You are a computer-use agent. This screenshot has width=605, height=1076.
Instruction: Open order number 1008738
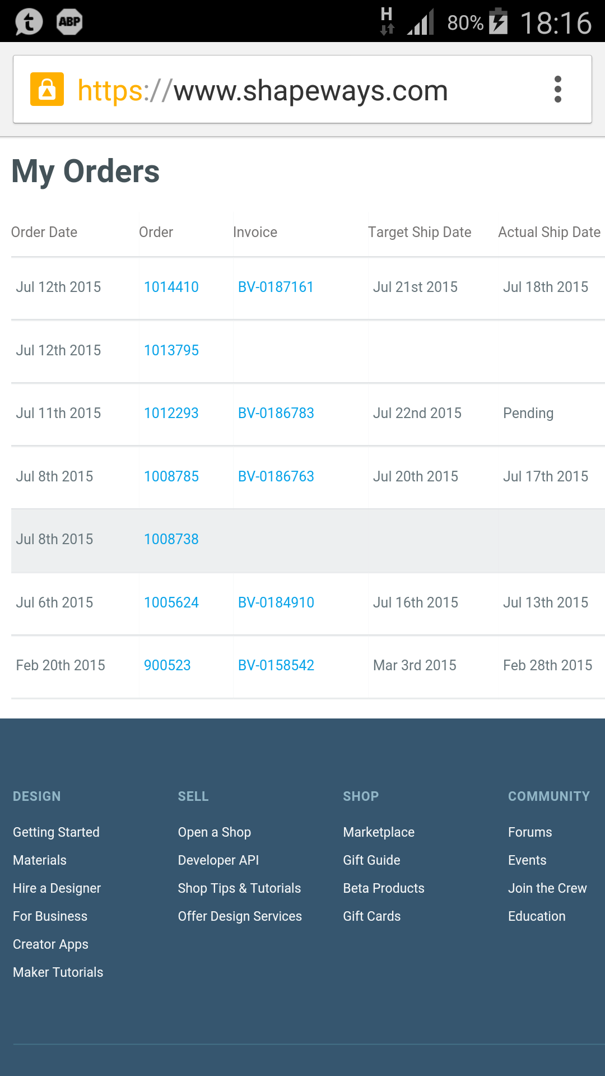coord(171,539)
